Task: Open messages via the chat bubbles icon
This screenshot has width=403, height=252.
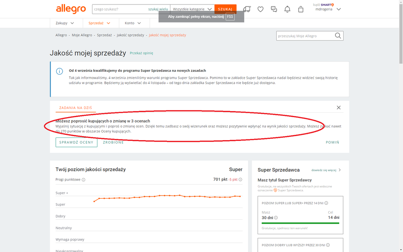Action: 274,9
